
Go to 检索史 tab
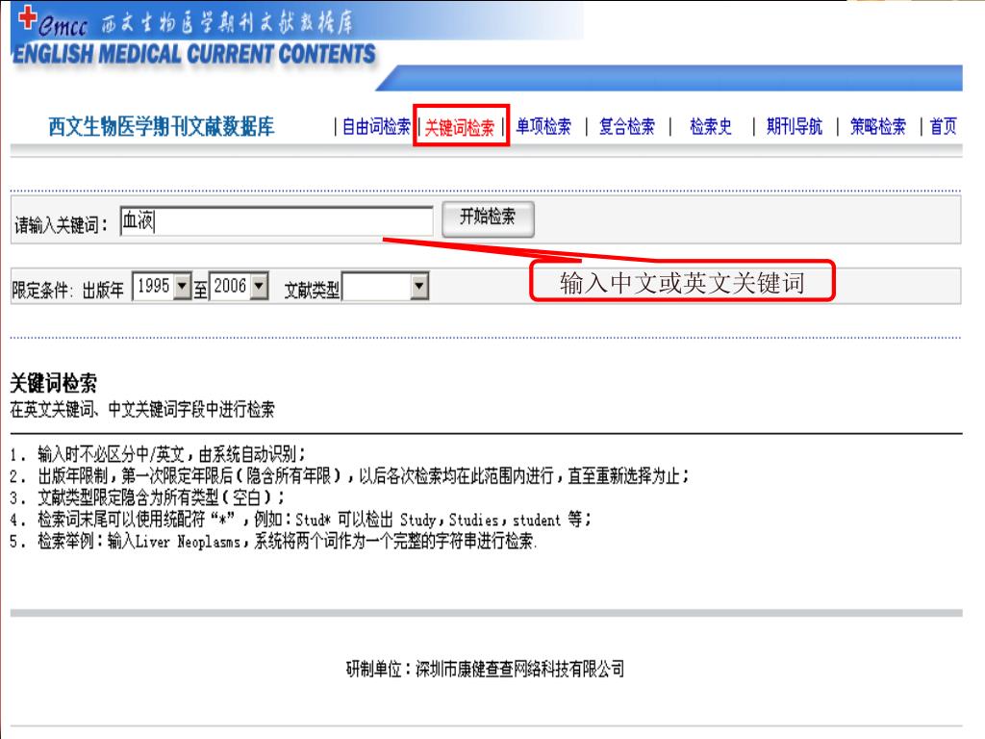pyautogui.click(x=711, y=127)
